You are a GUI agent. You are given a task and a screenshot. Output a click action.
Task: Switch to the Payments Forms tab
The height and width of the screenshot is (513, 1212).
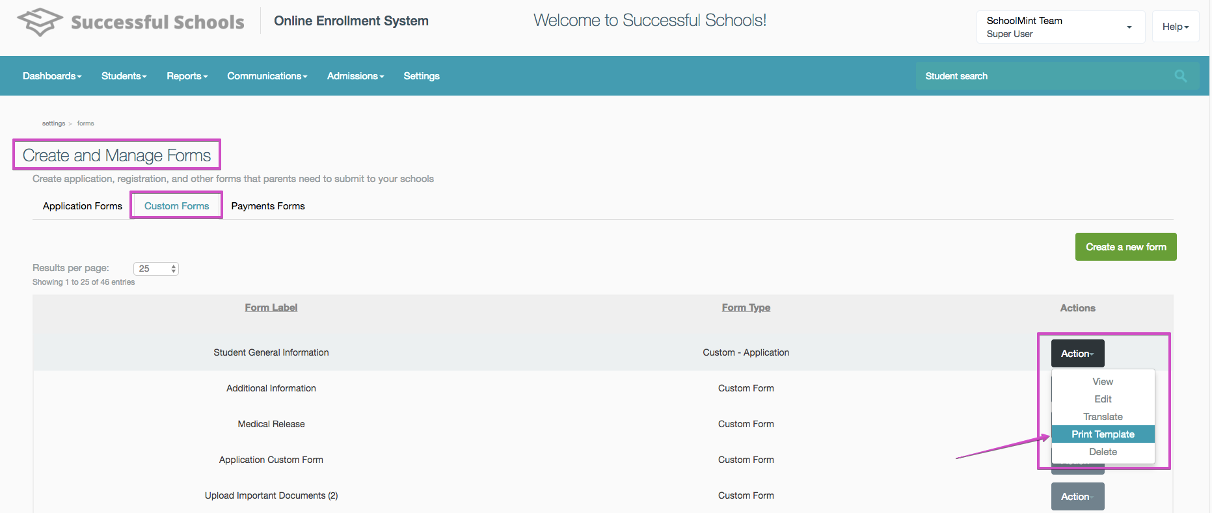click(x=268, y=206)
